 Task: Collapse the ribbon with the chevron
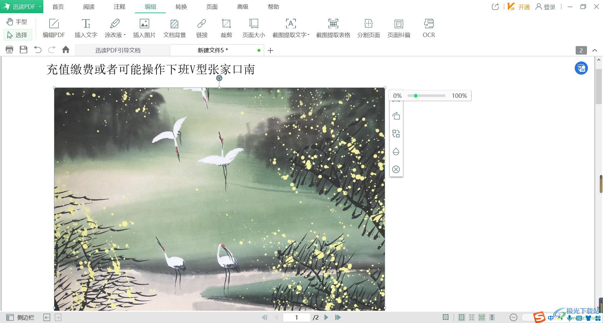[x=595, y=50]
